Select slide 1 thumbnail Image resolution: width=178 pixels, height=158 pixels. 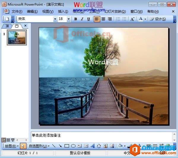17,37
